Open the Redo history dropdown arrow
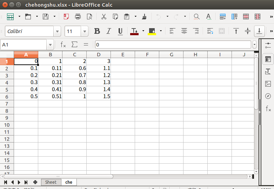274x189 pixels. 185,17
